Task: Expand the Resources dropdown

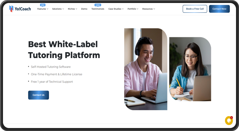Action: click(148, 9)
